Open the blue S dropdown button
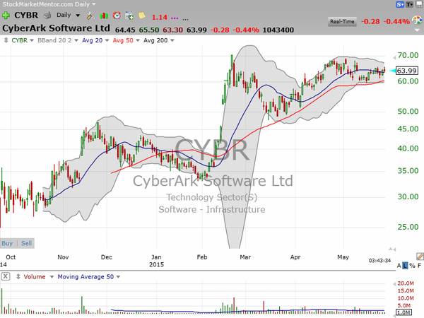 coord(400,4)
